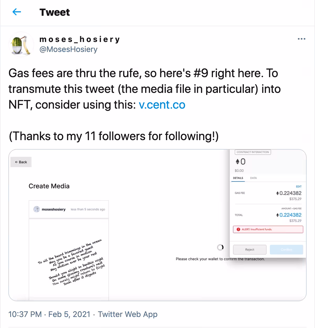315x328 pixels.
Task: Open the poem image thumbnail
Action: point(69,258)
